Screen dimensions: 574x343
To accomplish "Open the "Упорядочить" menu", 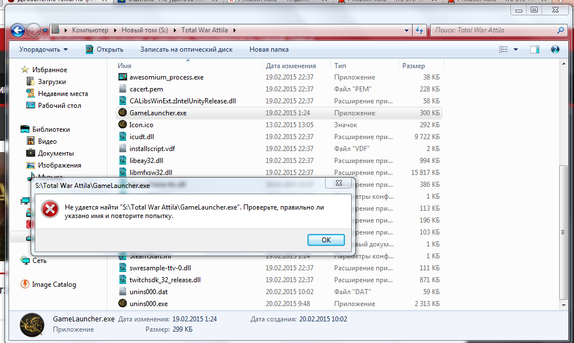I will 43,49.
